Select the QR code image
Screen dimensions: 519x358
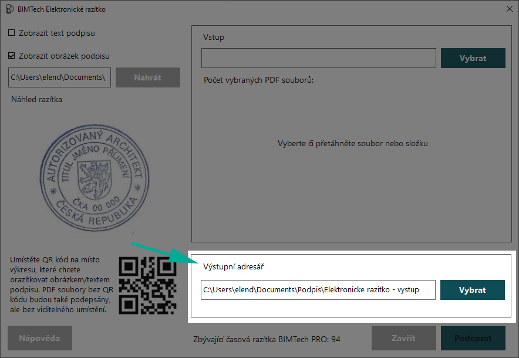(x=147, y=285)
